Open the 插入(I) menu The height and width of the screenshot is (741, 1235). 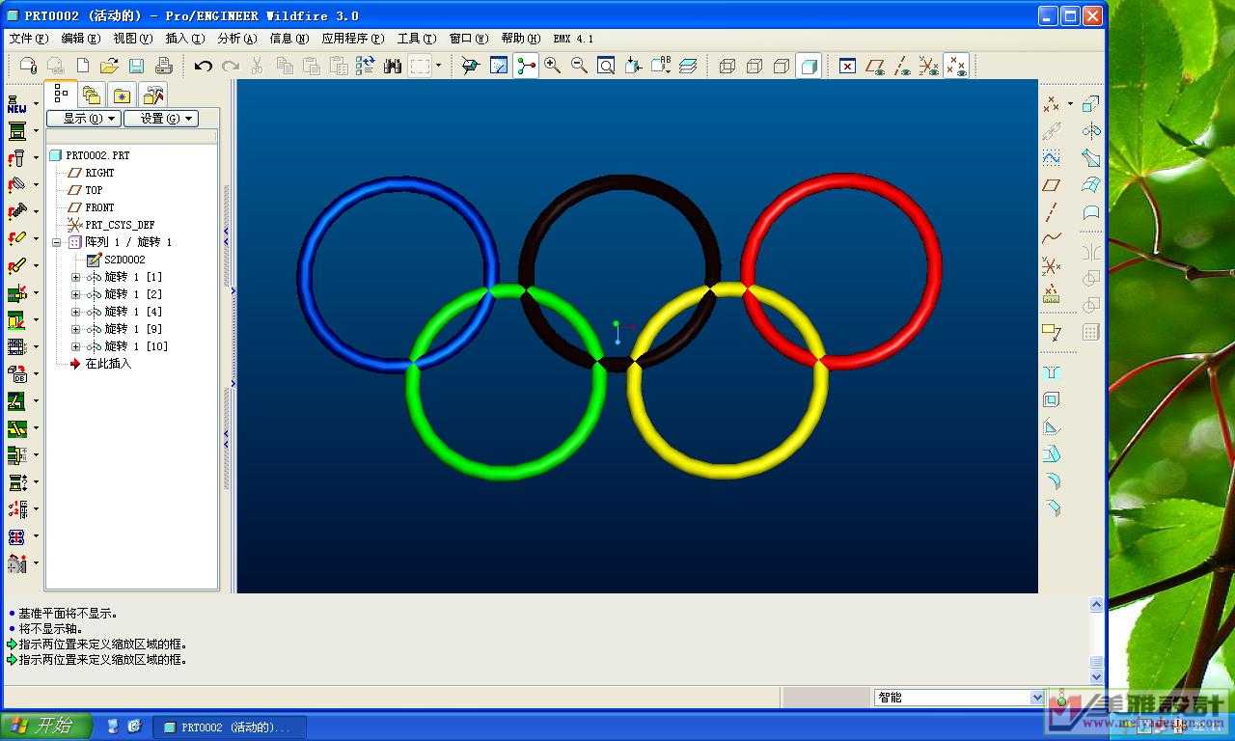[184, 39]
